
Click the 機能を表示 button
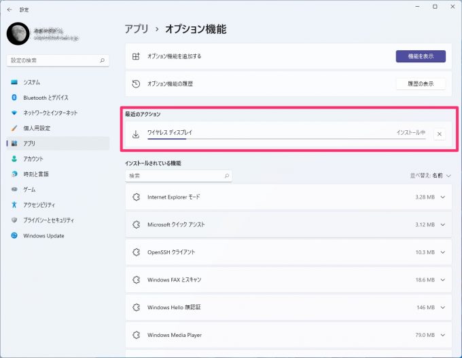pyautogui.click(x=421, y=56)
